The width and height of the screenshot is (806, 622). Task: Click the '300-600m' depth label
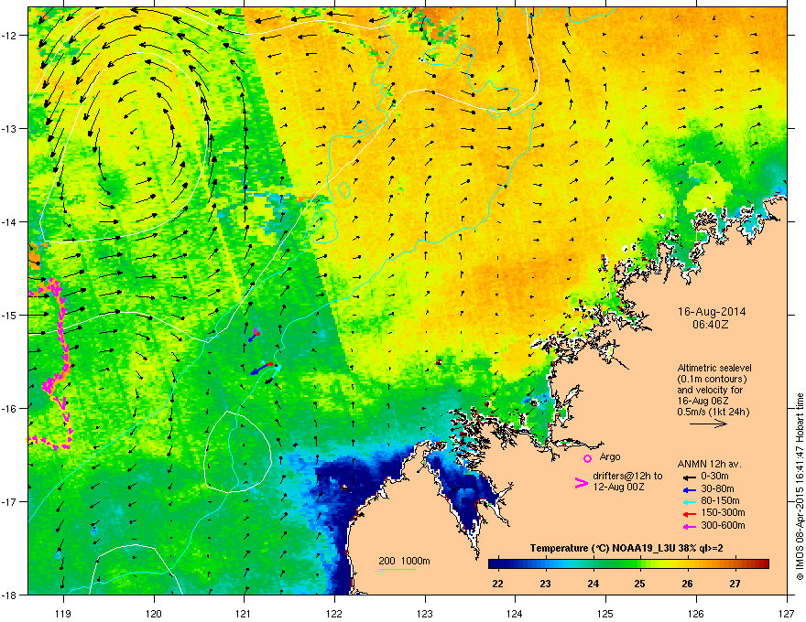coord(723,525)
